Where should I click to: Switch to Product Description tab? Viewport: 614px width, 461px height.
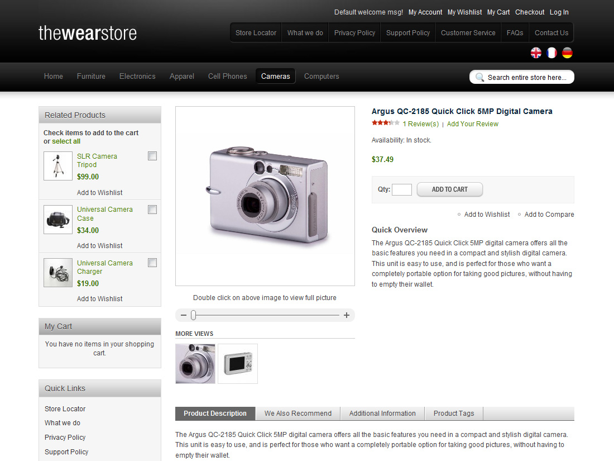215,414
